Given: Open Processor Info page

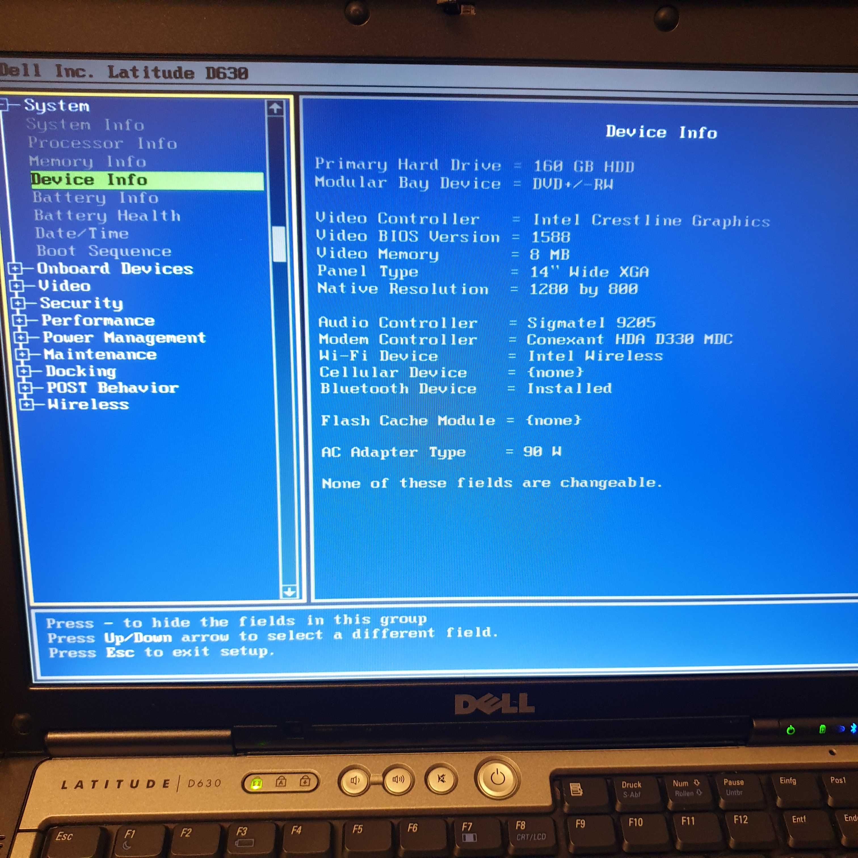Looking at the screenshot, I should click(103, 143).
